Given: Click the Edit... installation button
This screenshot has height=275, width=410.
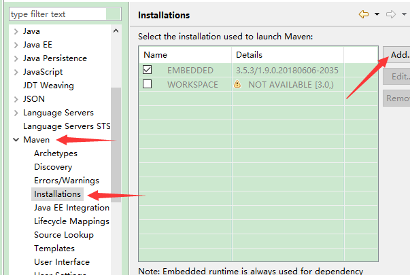Looking at the screenshot, I should click(x=397, y=77).
